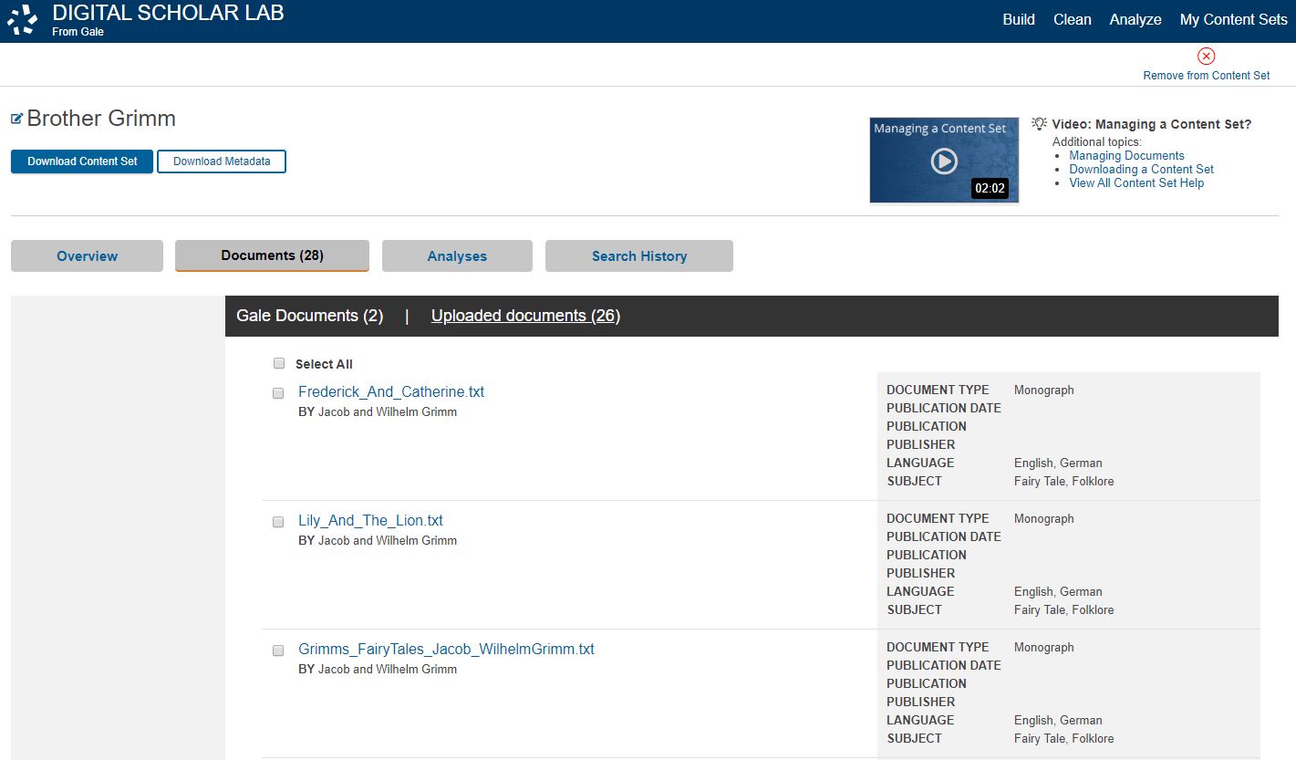
Task: Click the red Remove from Content Set icon
Action: (1206, 56)
